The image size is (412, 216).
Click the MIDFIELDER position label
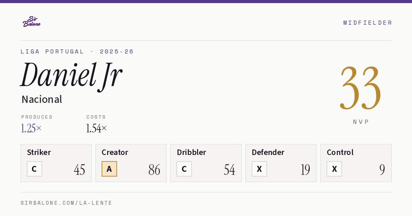coord(368,23)
